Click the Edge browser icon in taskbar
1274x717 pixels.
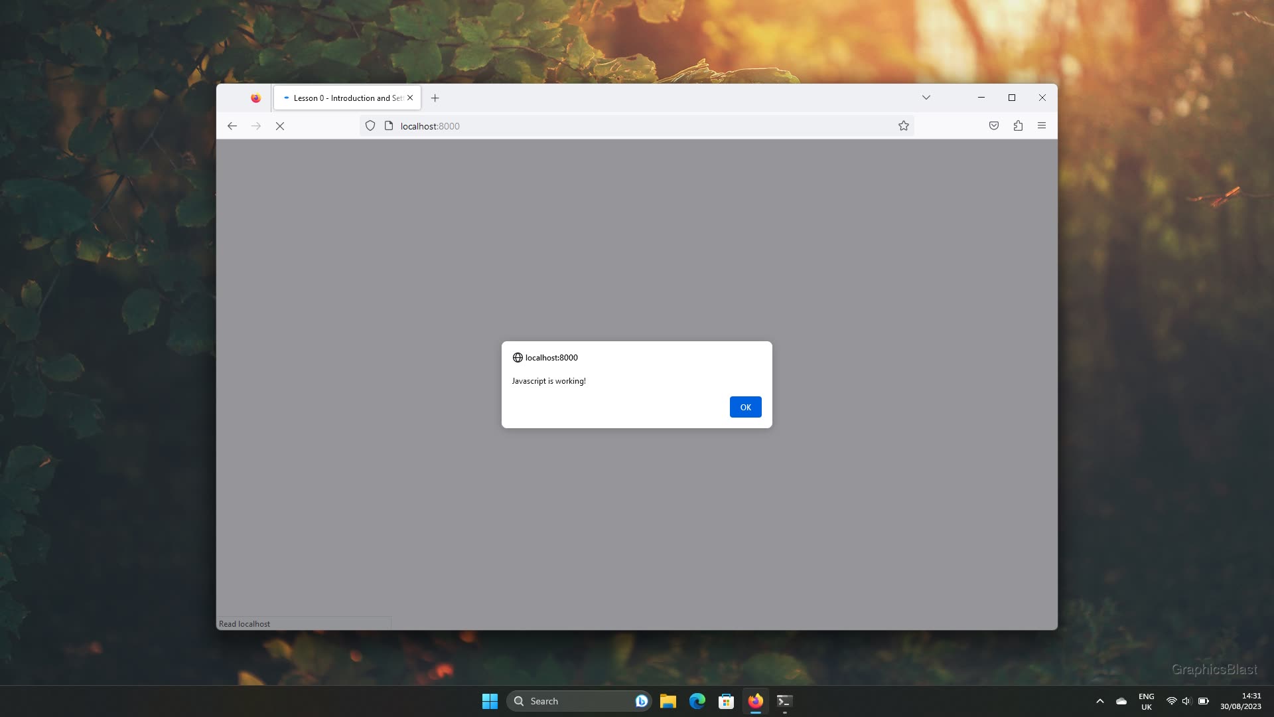point(697,700)
